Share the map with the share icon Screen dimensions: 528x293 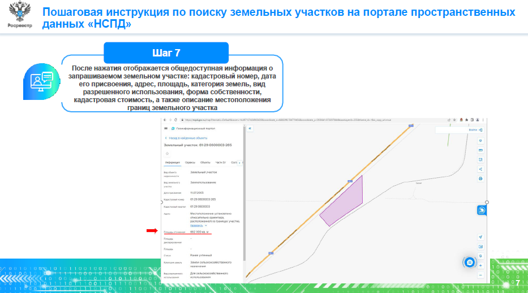tap(480, 169)
